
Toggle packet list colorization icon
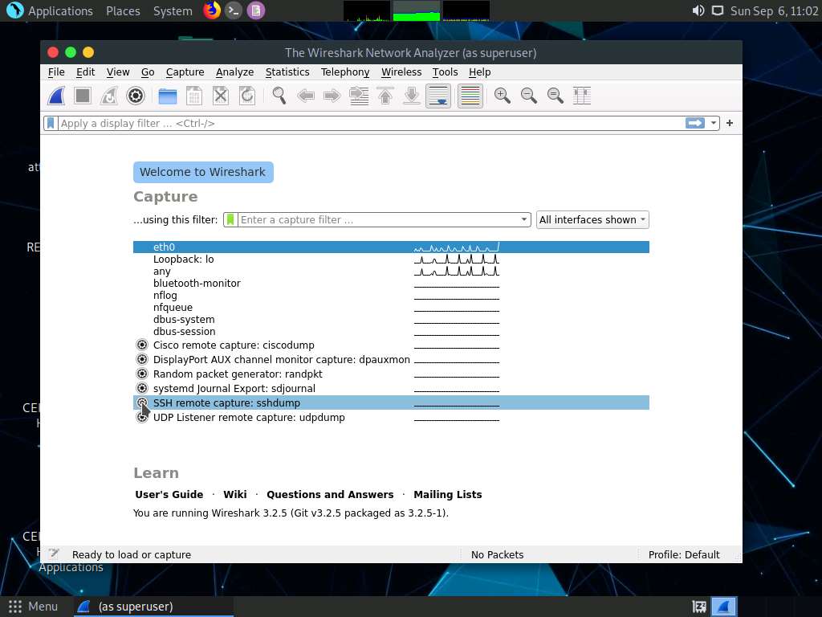(x=470, y=96)
